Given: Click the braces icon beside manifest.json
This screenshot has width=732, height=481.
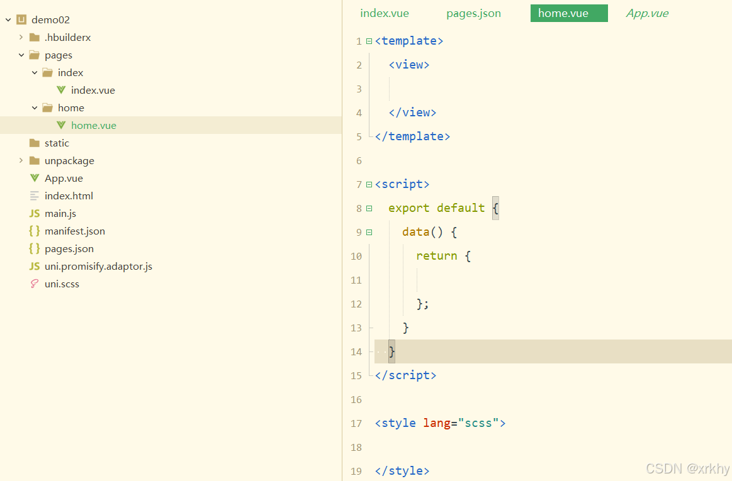Looking at the screenshot, I should tap(35, 231).
